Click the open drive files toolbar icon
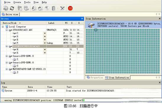 tap(20, 8)
